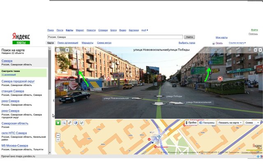
Task: Open the Картинки service link
Action: point(134,30)
